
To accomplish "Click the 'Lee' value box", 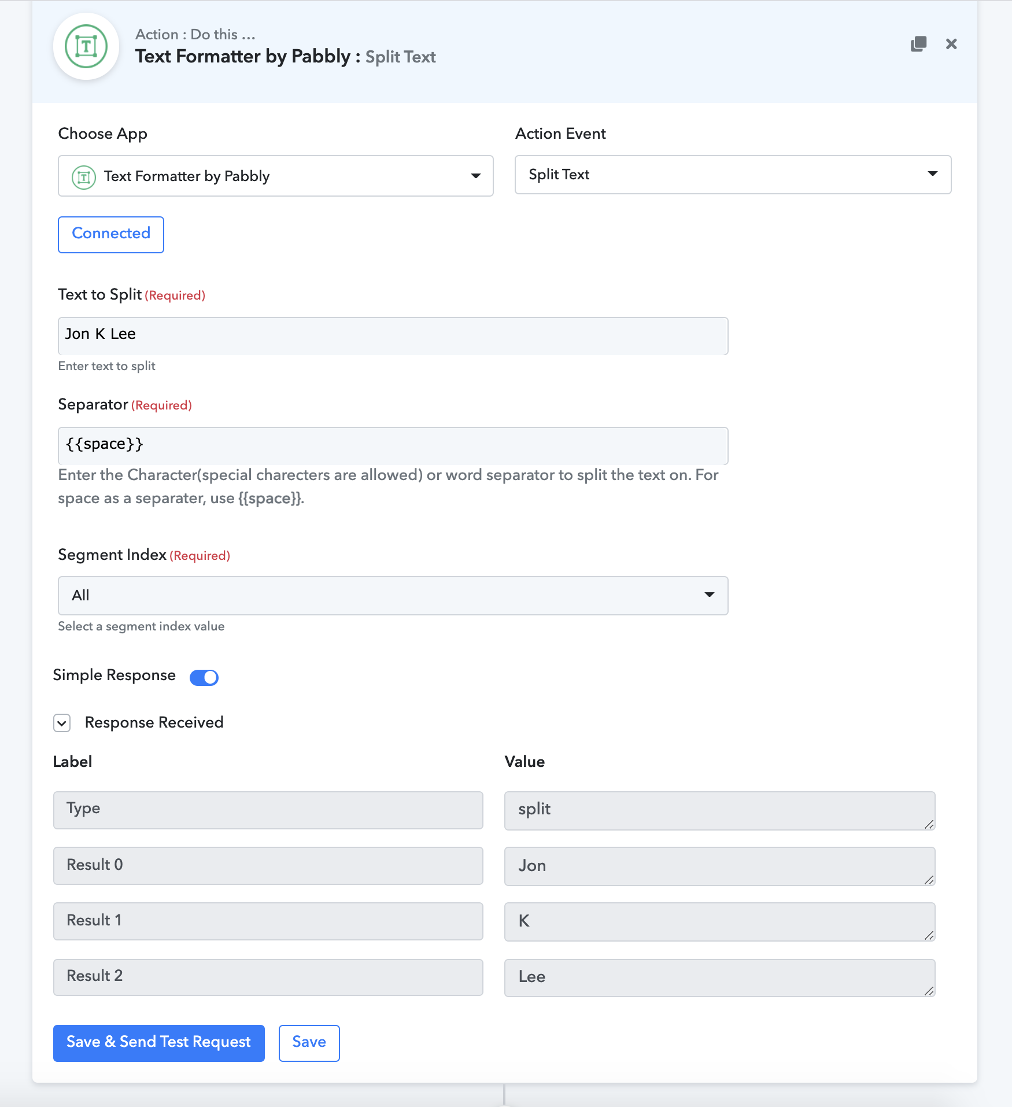I will point(720,977).
